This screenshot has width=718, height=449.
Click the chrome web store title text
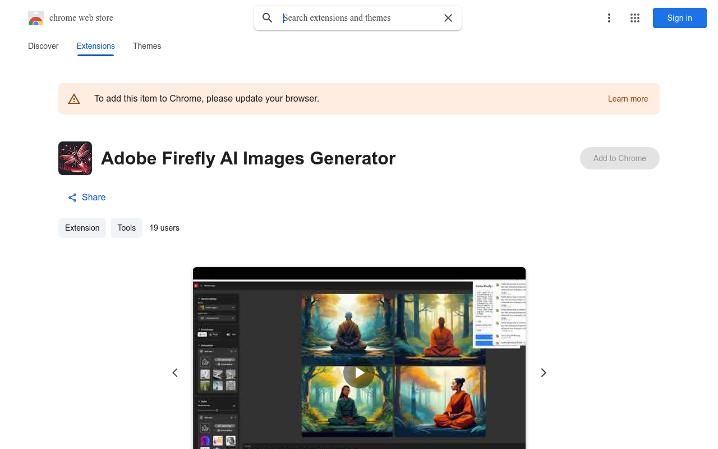[x=81, y=18]
